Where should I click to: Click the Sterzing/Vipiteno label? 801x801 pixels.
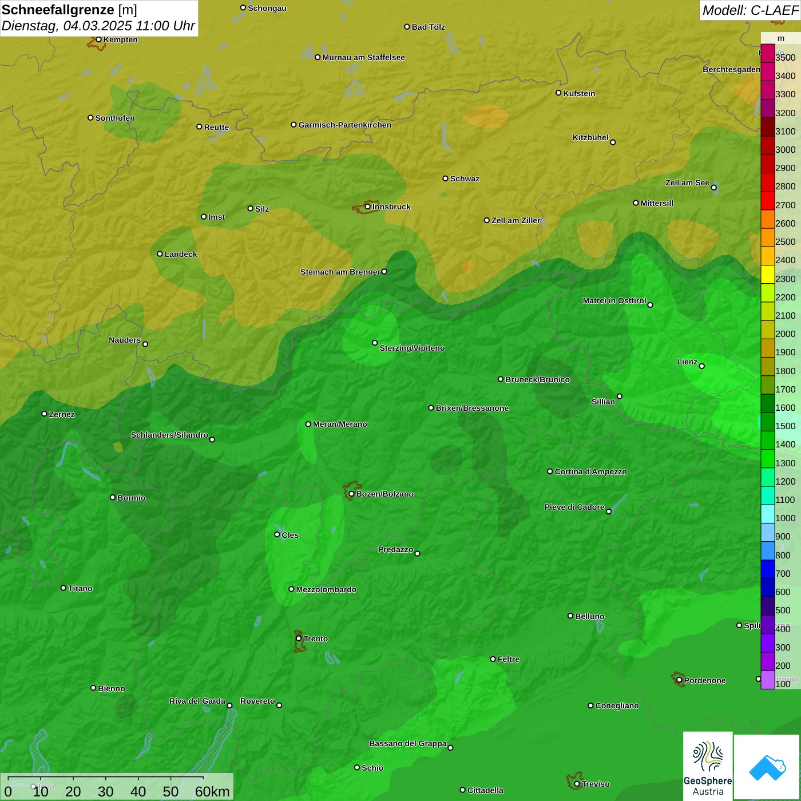(x=412, y=348)
